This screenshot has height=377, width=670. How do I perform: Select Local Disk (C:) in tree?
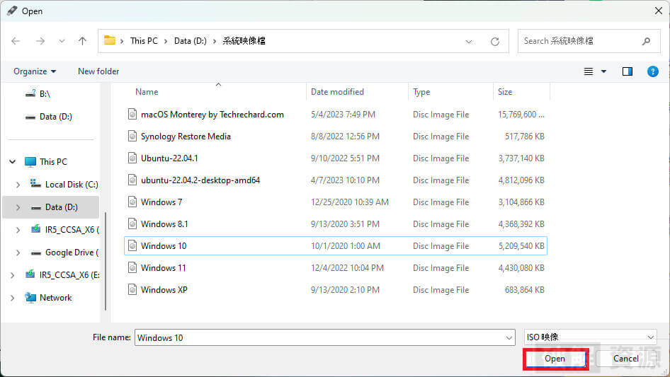point(72,185)
